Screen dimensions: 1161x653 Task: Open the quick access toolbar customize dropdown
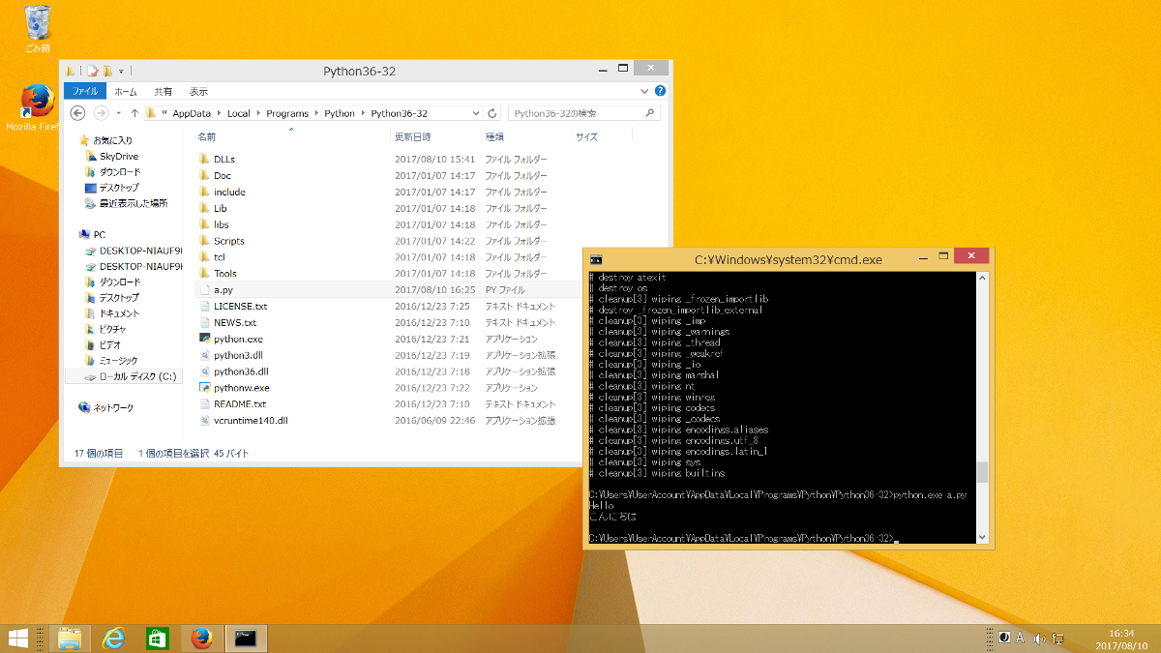pos(121,71)
